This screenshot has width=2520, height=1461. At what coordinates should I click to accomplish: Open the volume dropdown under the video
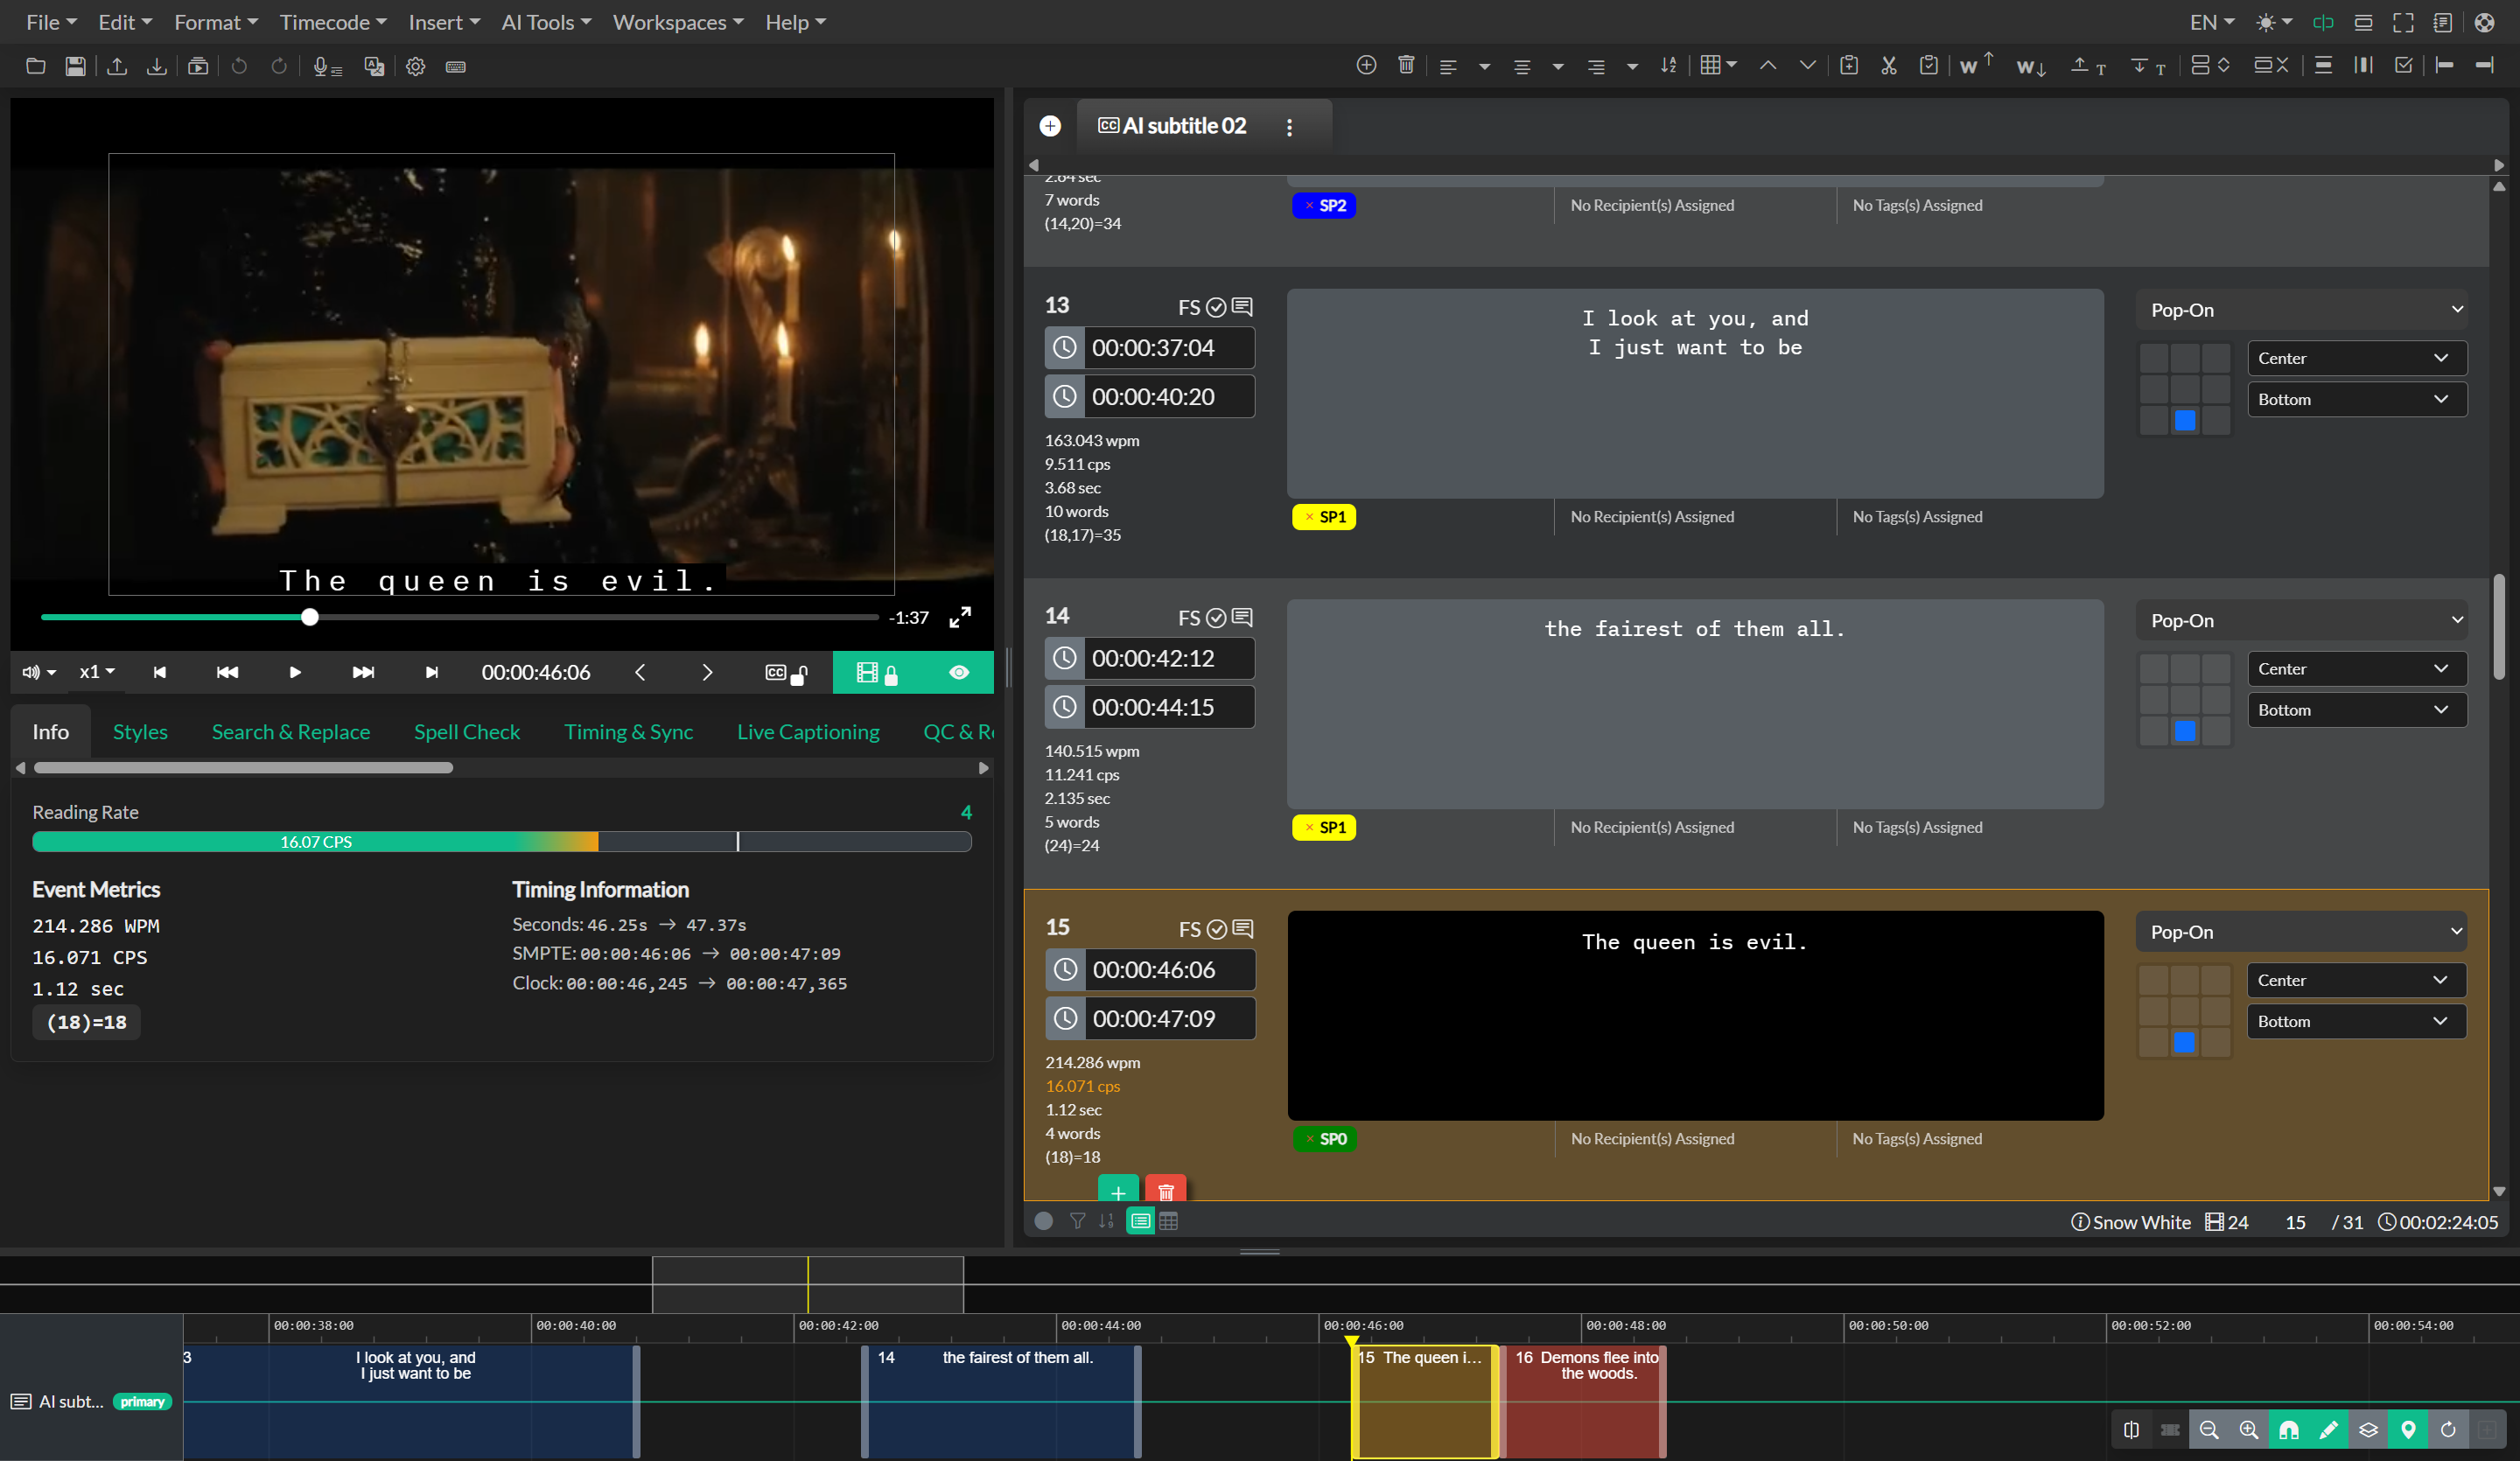click(39, 672)
